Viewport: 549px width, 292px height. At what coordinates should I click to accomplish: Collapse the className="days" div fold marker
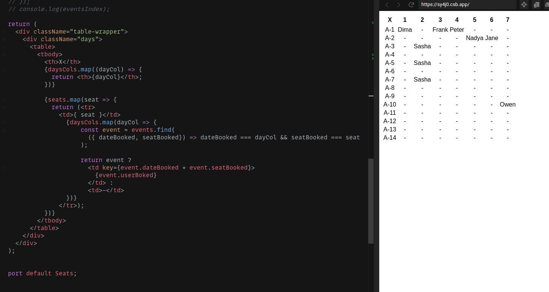(x=5, y=39)
